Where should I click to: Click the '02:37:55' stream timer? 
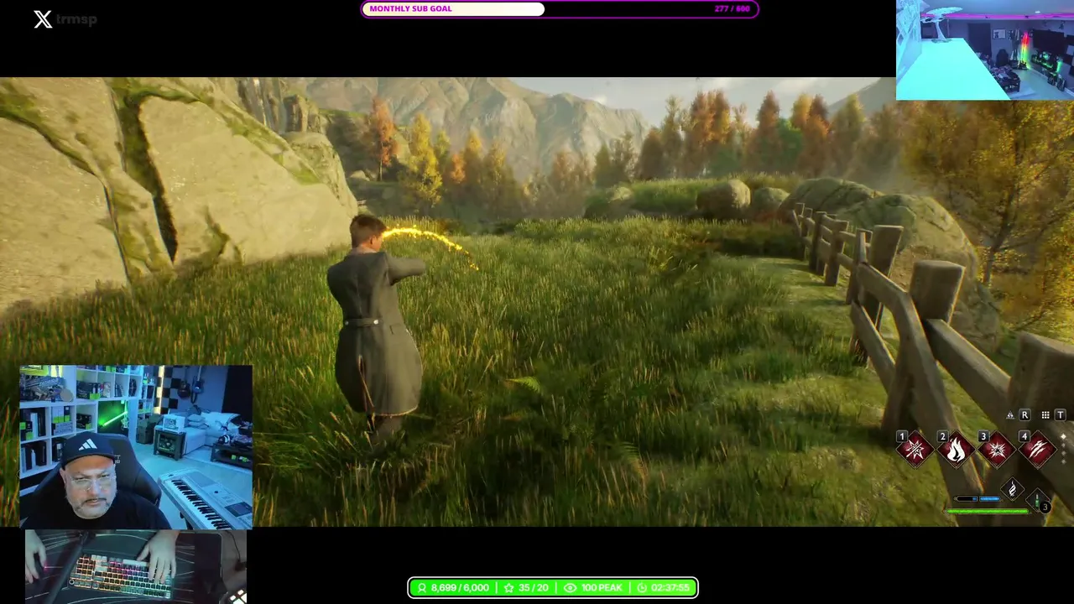670,588
